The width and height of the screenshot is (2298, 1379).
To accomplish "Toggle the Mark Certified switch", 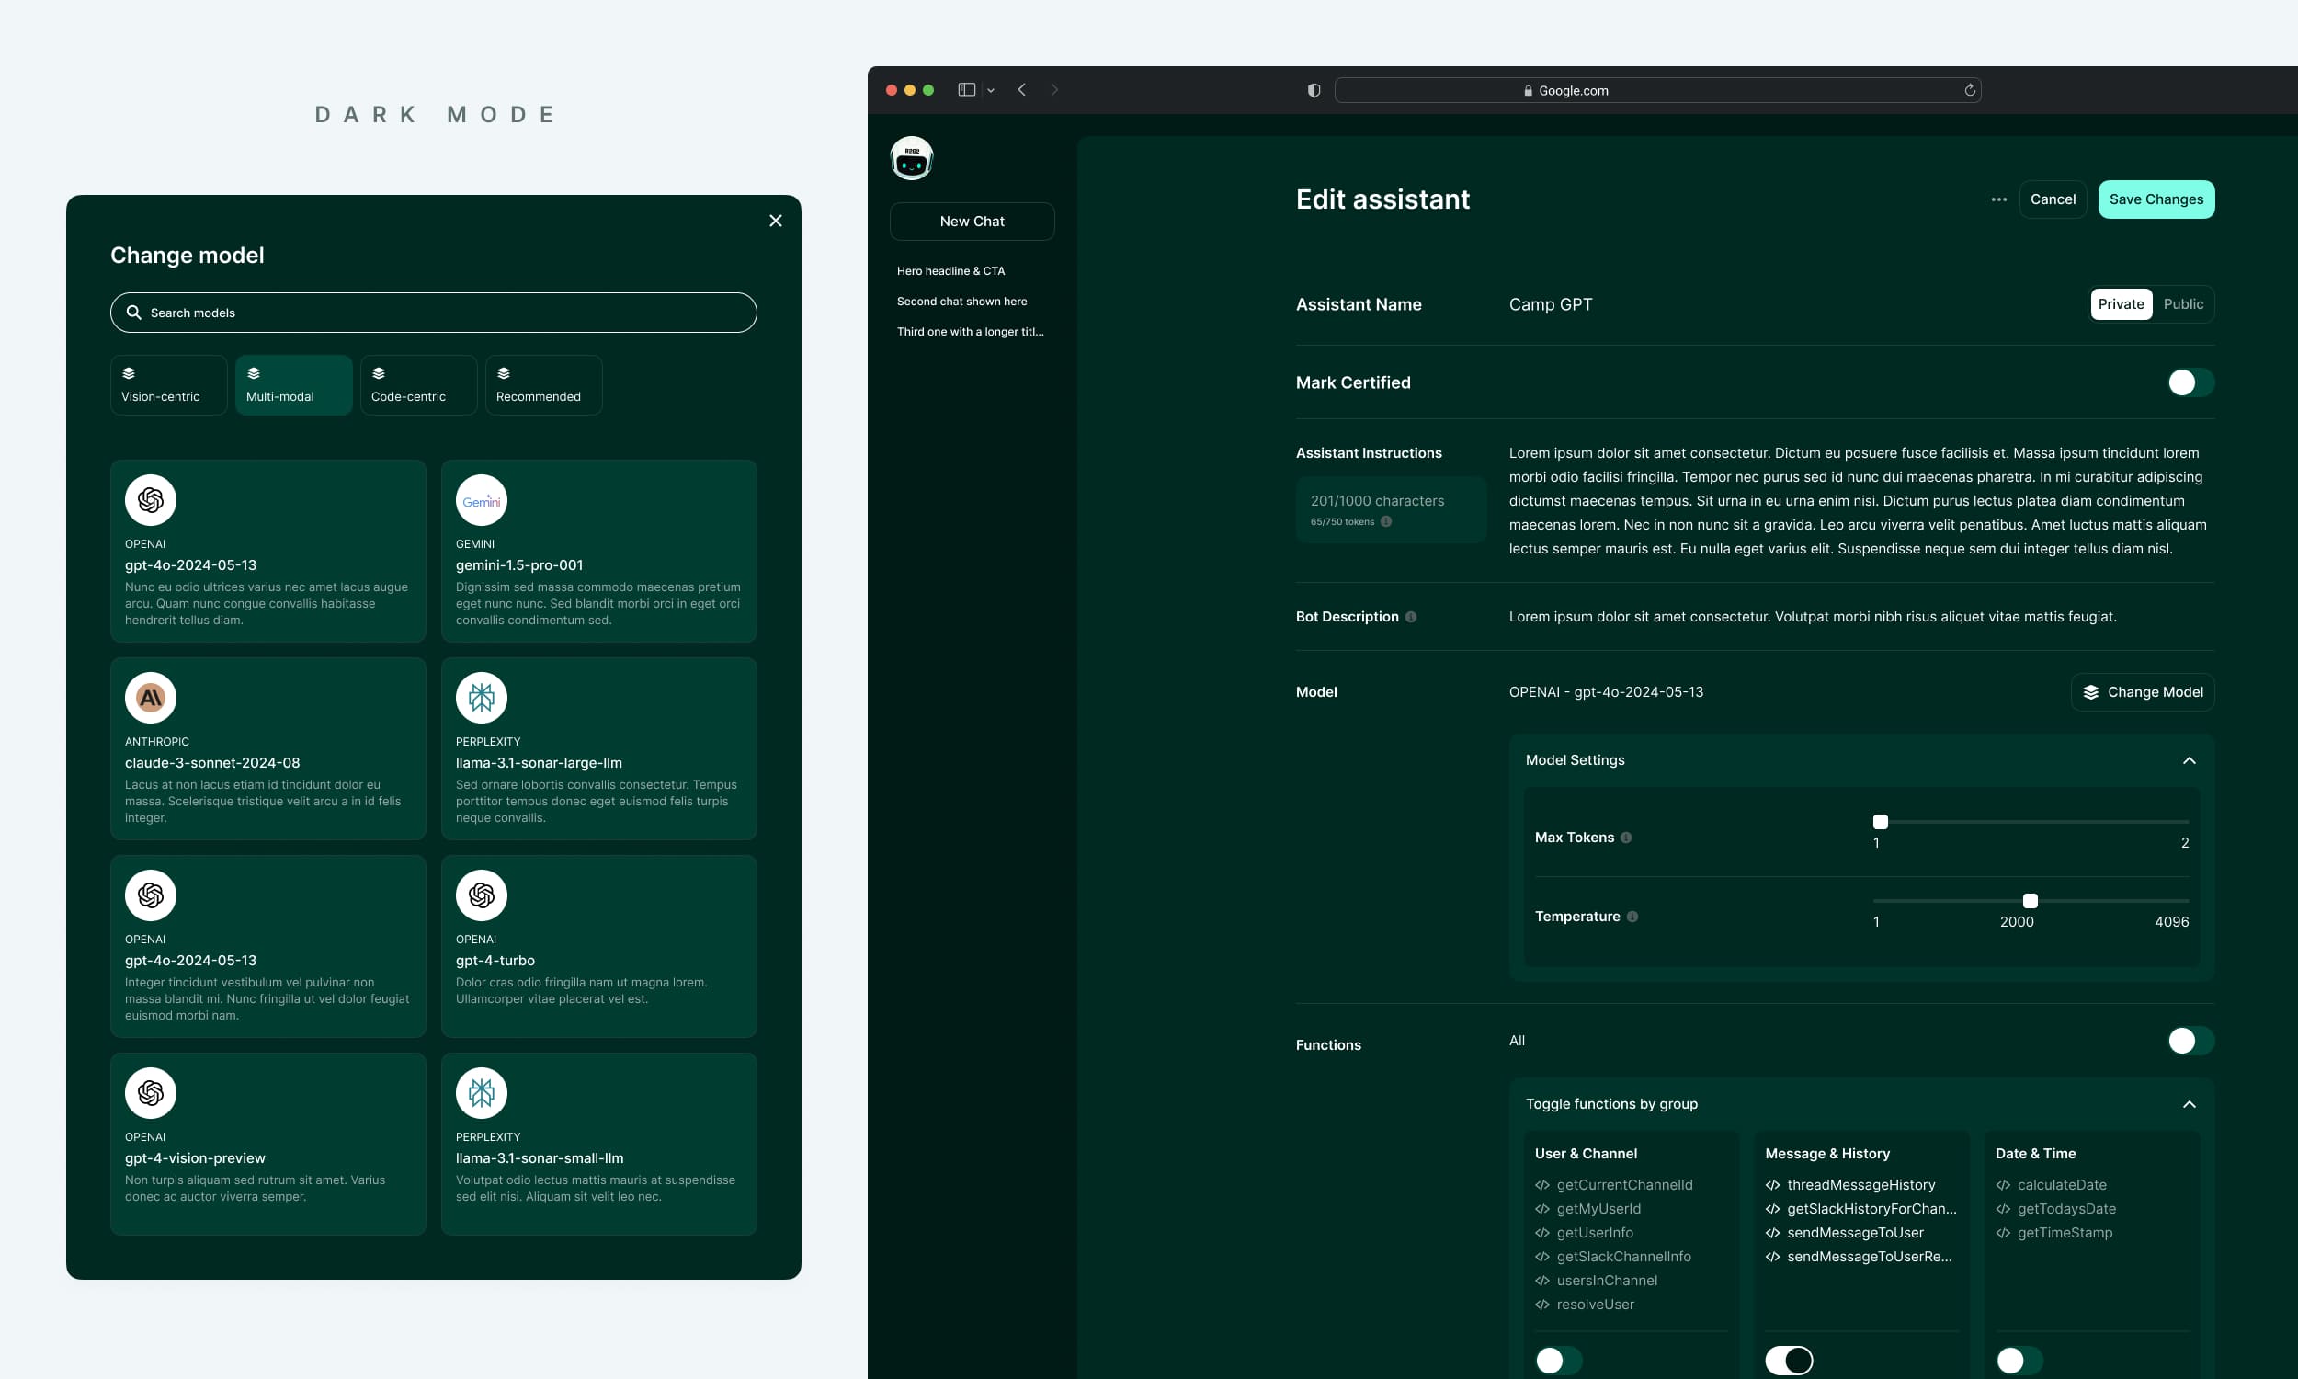I will [2190, 382].
